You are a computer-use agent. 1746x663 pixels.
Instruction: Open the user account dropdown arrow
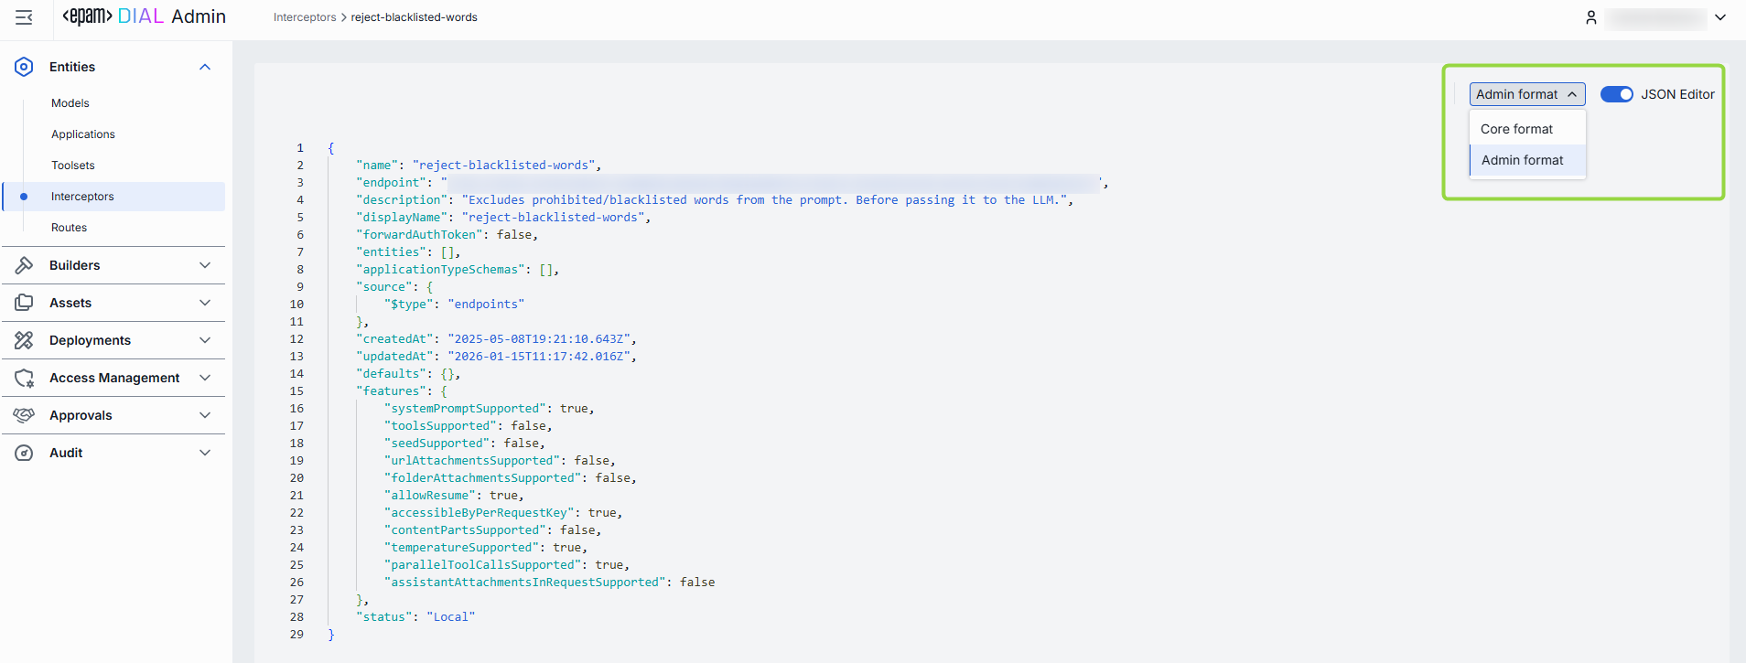click(x=1720, y=17)
